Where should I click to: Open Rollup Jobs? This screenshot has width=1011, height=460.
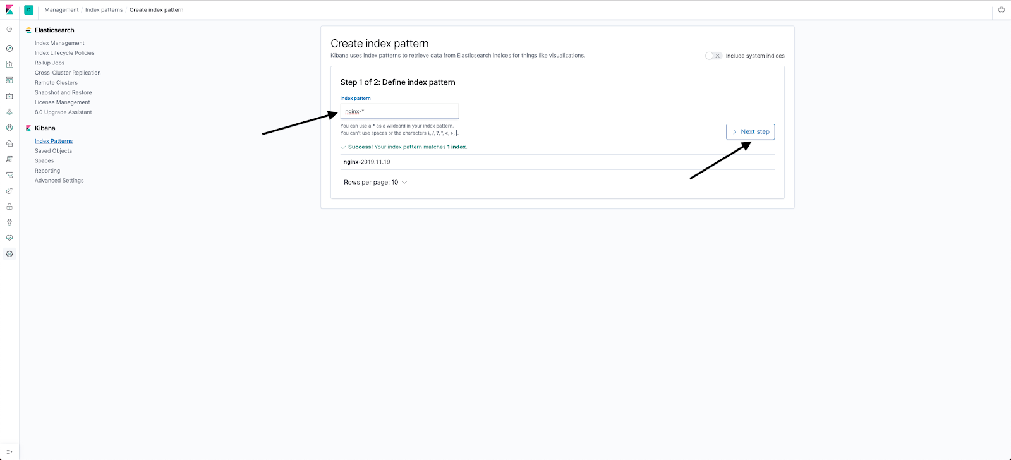tap(49, 63)
